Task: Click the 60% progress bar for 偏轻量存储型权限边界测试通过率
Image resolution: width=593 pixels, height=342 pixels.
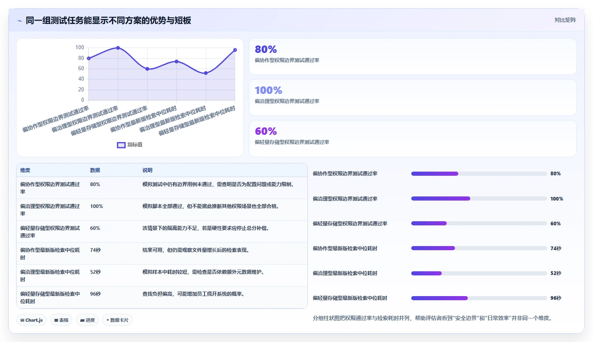Action: (479, 223)
